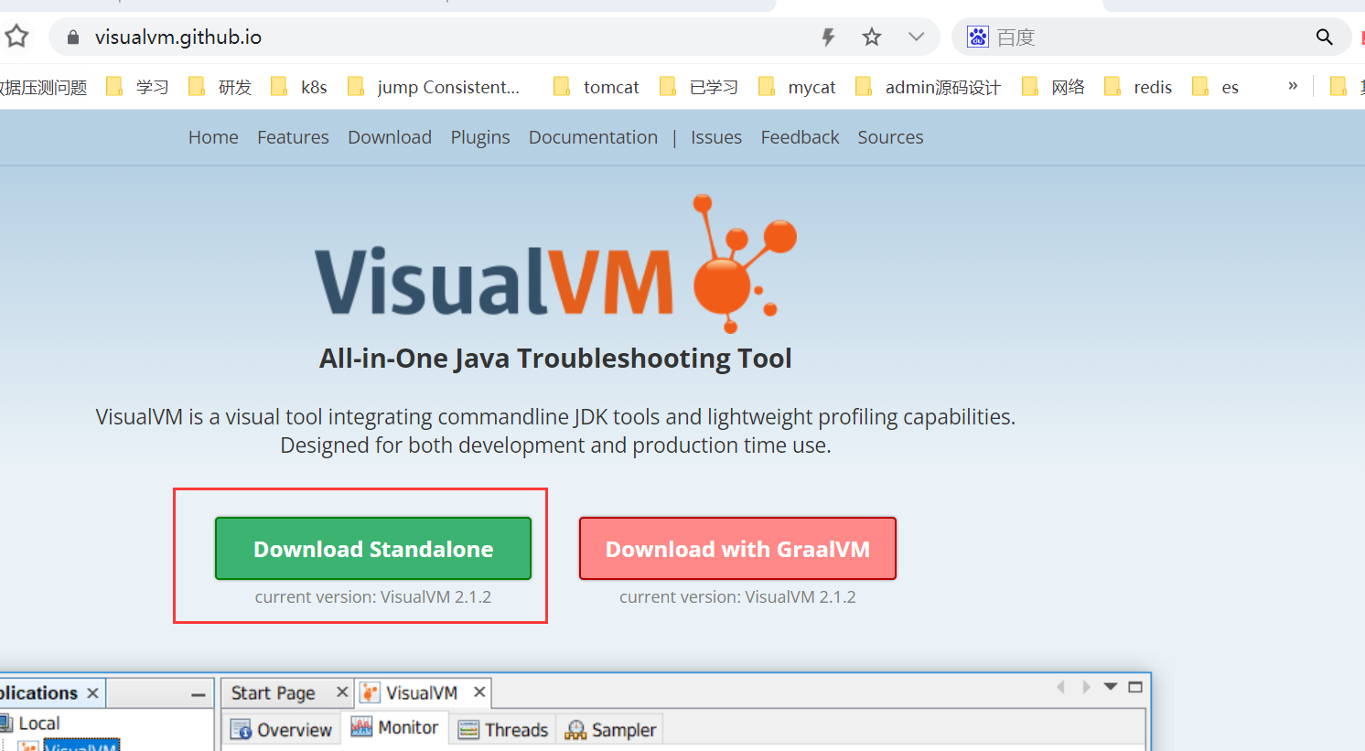Viewport: 1365px width, 751px height.
Task: Open the Overview subtab
Action: (x=282, y=729)
